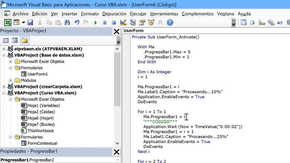Open the Ver menu
The image size is (290, 163).
click(x=54, y=14)
